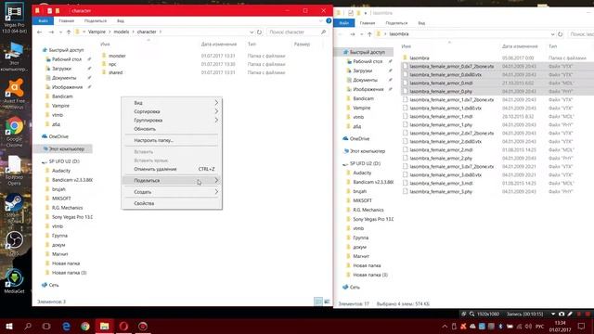Switch character window to large icons view
The height and width of the screenshot is (334, 594).
tap(327, 302)
